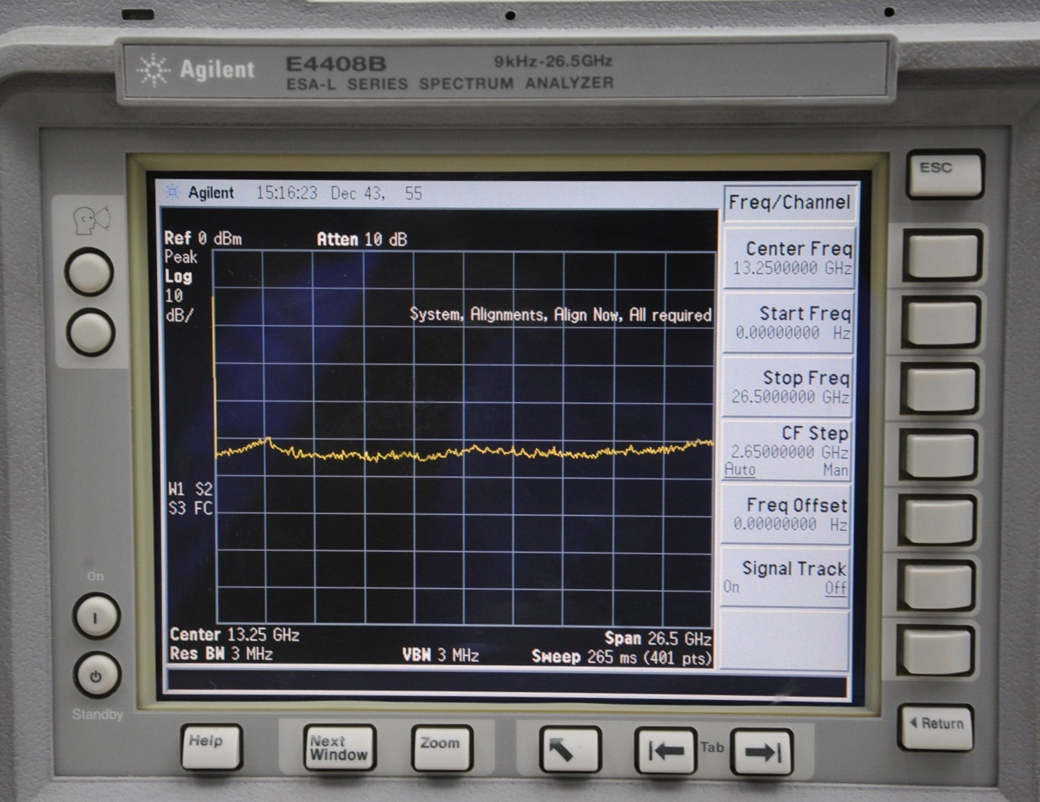Click the 'Atten 10 dB' readout
The width and height of the screenshot is (1040, 802).
(x=362, y=240)
